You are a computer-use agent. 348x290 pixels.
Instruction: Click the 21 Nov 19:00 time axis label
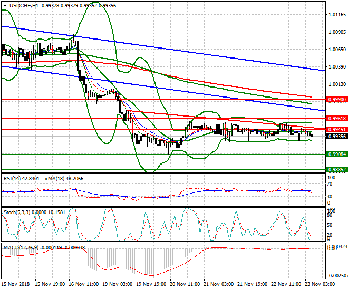pyautogui.click(x=253, y=284)
